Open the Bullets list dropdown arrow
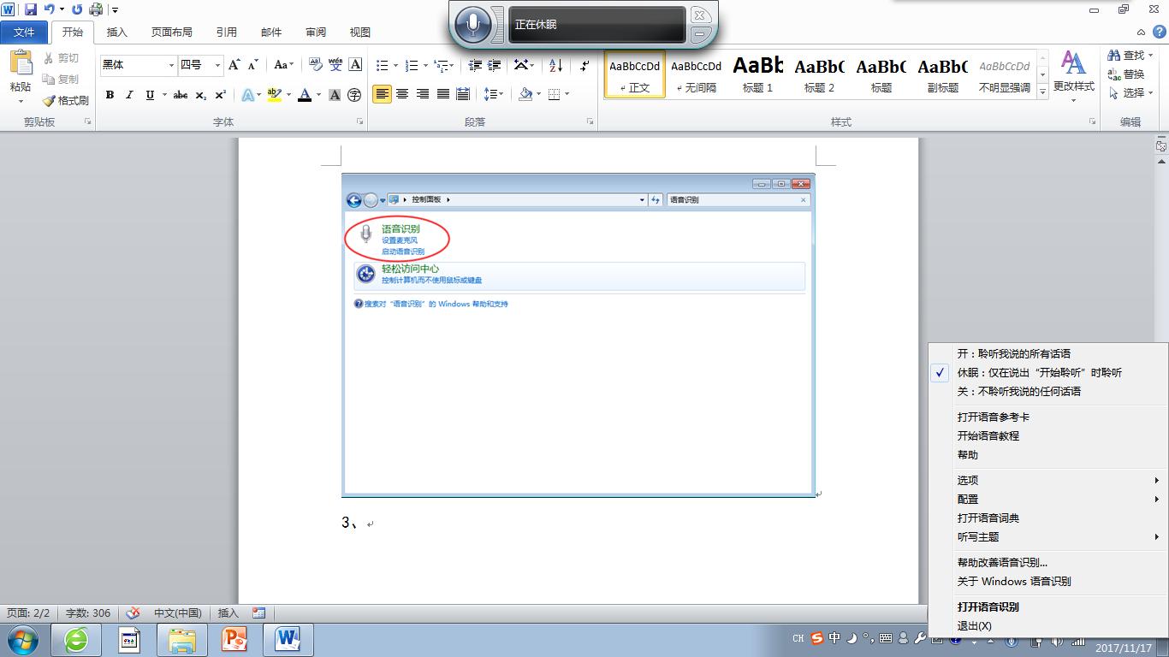 tap(394, 65)
